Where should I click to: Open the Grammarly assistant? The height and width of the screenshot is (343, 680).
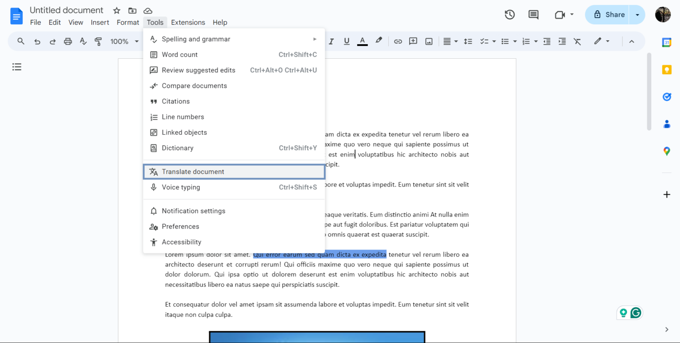[636, 313]
